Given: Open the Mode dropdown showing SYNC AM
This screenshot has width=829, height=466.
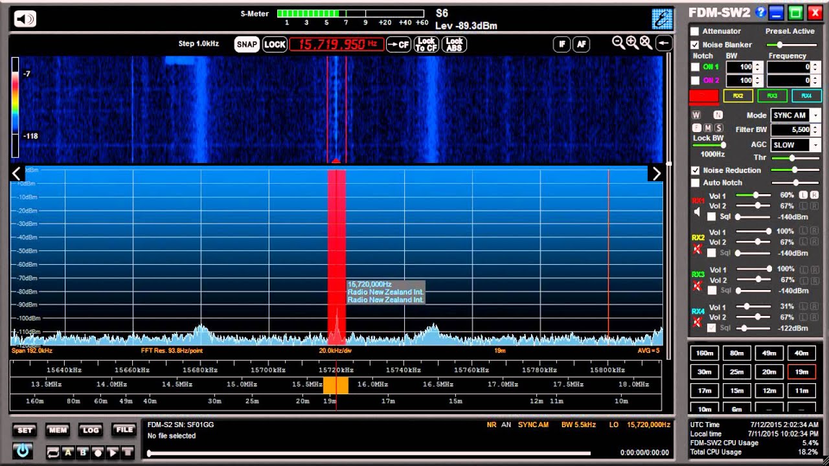Looking at the screenshot, I should [815, 115].
